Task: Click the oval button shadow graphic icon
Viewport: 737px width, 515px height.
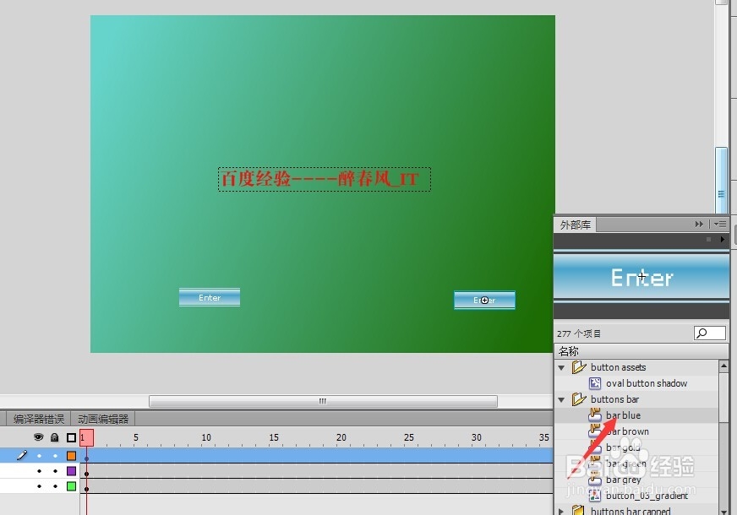Action: (x=594, y=382)
